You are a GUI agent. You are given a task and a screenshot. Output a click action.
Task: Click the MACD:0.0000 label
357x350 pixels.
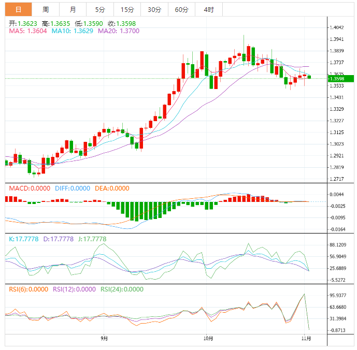30,188
